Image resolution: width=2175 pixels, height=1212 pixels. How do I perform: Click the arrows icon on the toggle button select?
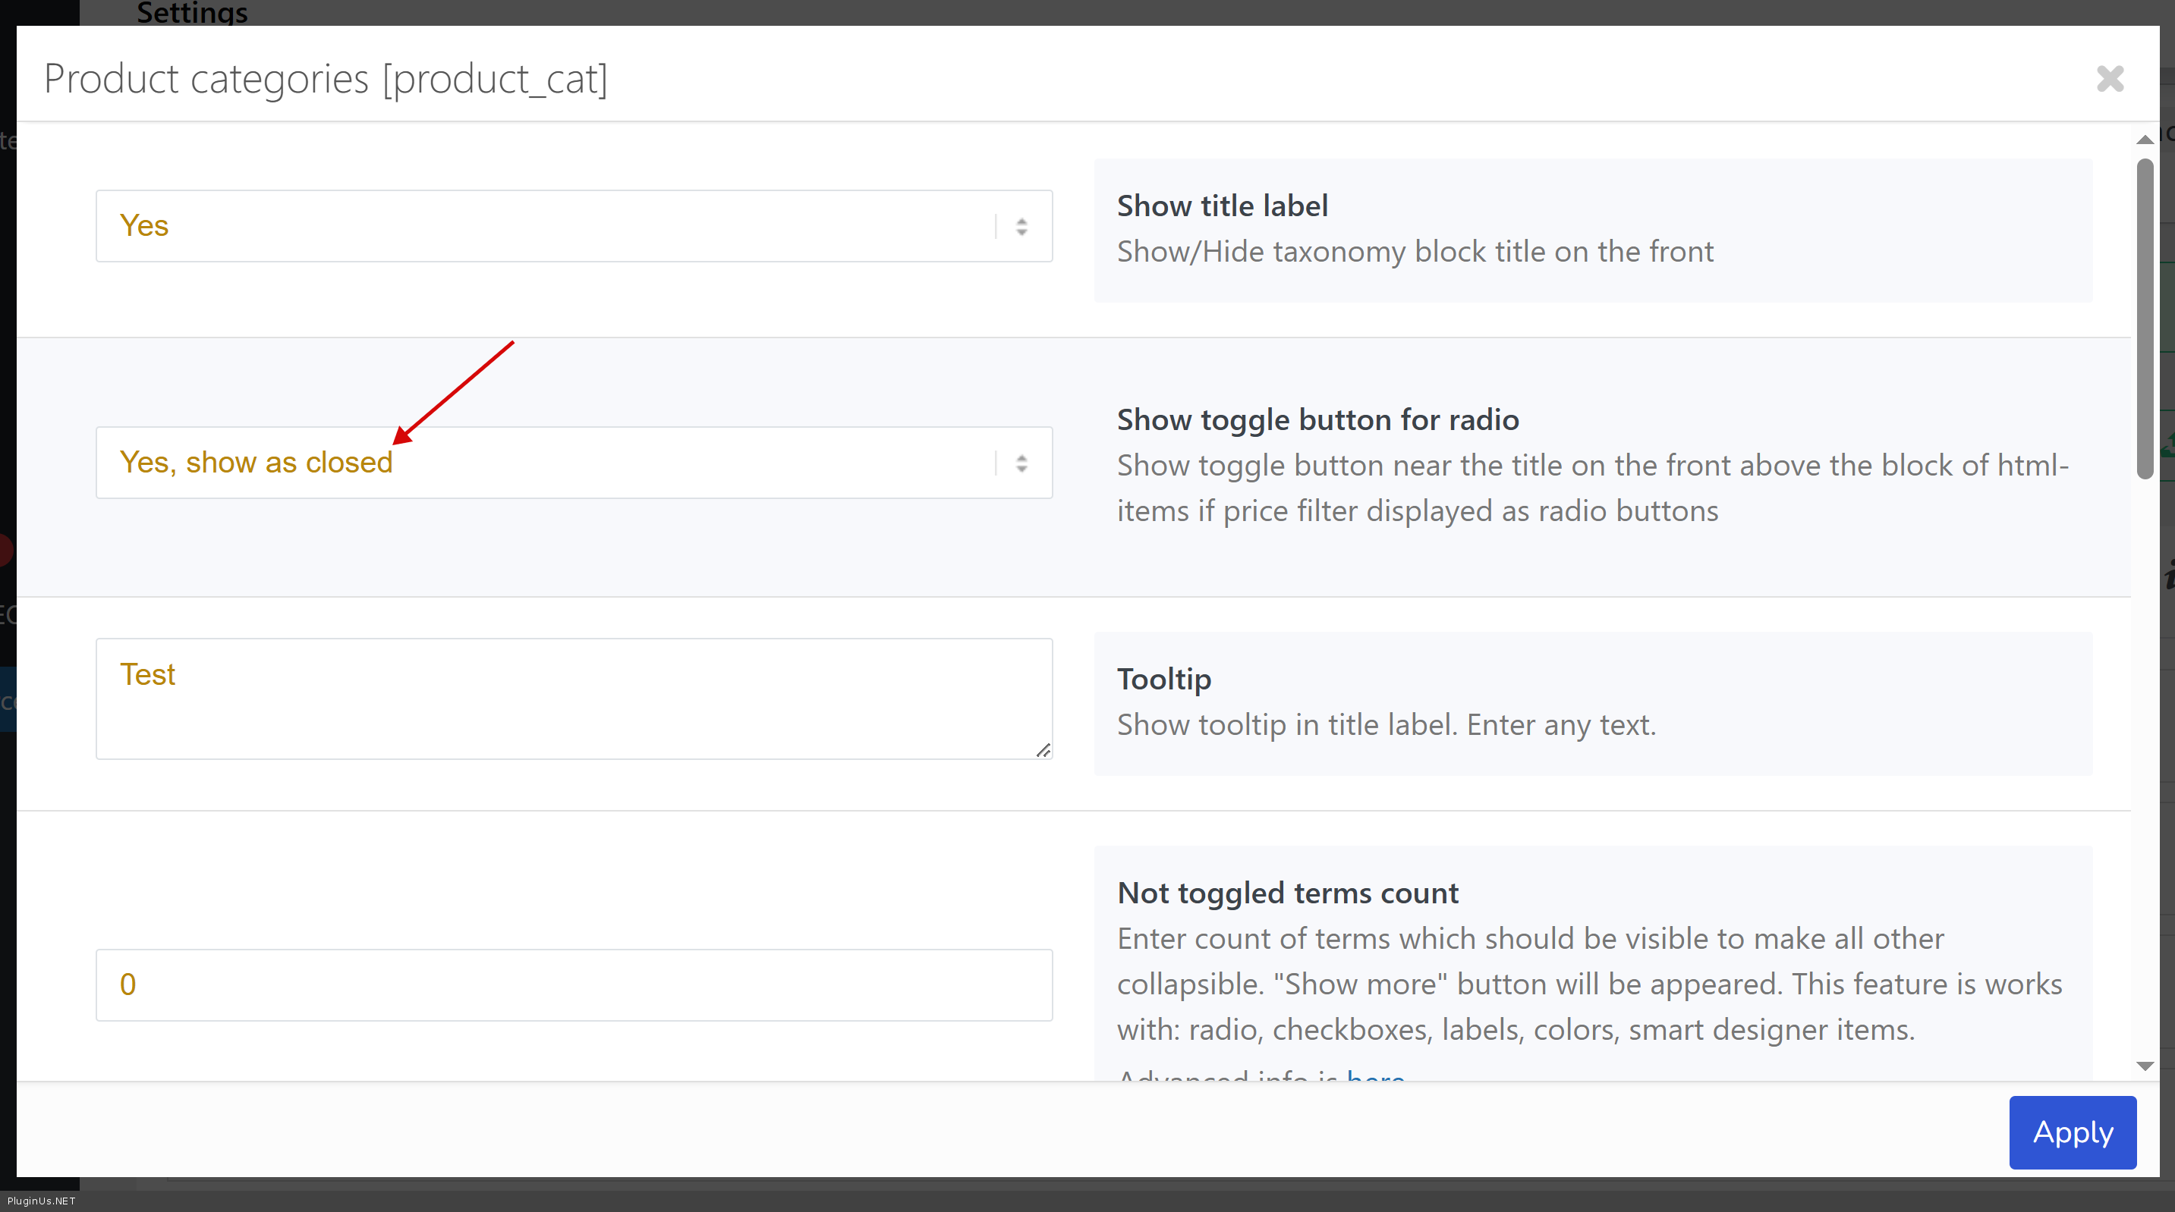click(1021, 463)
